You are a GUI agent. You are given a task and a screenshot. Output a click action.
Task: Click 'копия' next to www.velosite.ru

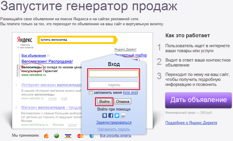tap(52, 98)
